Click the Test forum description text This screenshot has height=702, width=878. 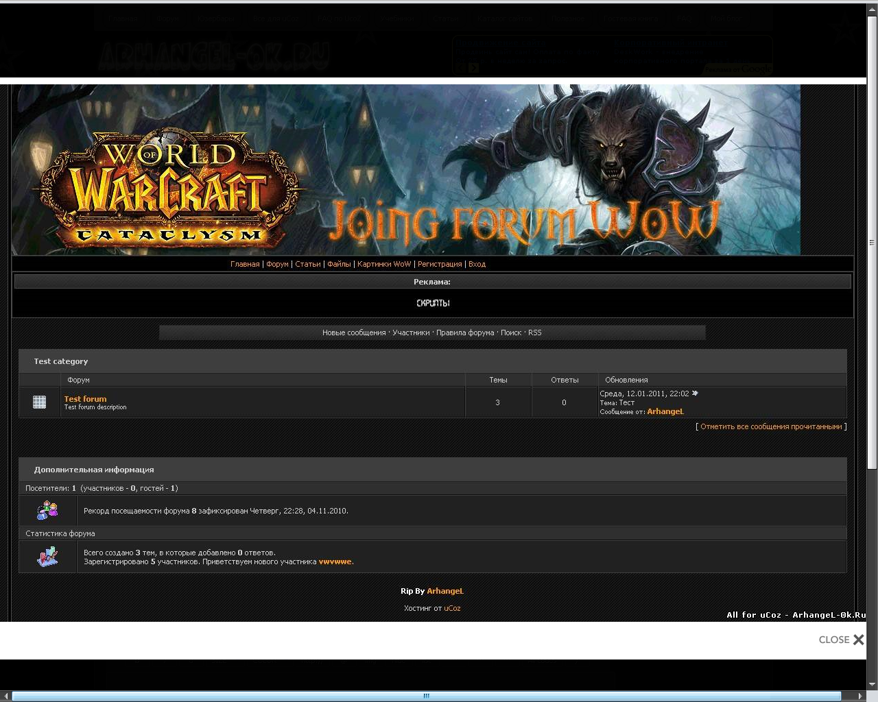[x=95, y=407]
